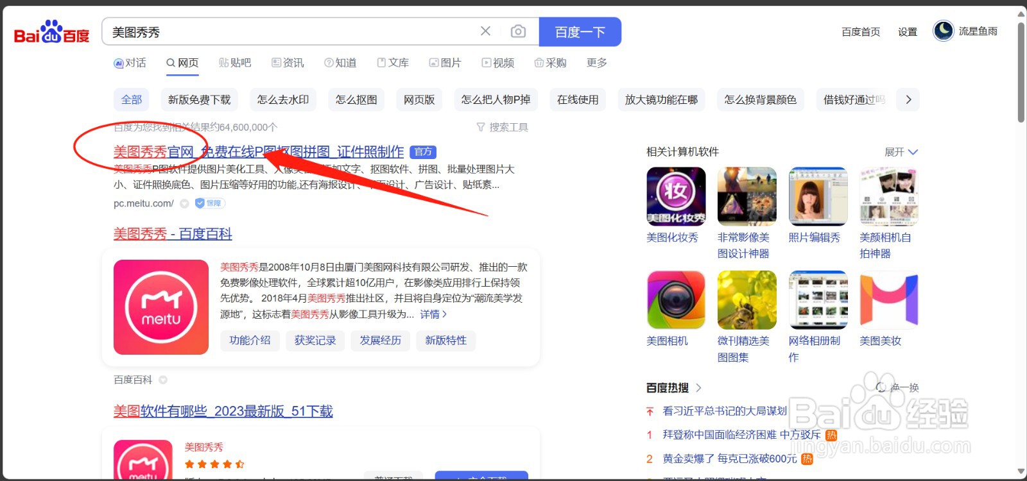Open 微刊精选美图图集 icon
This screenshot has width=1027, height=481.
[747, 300]
